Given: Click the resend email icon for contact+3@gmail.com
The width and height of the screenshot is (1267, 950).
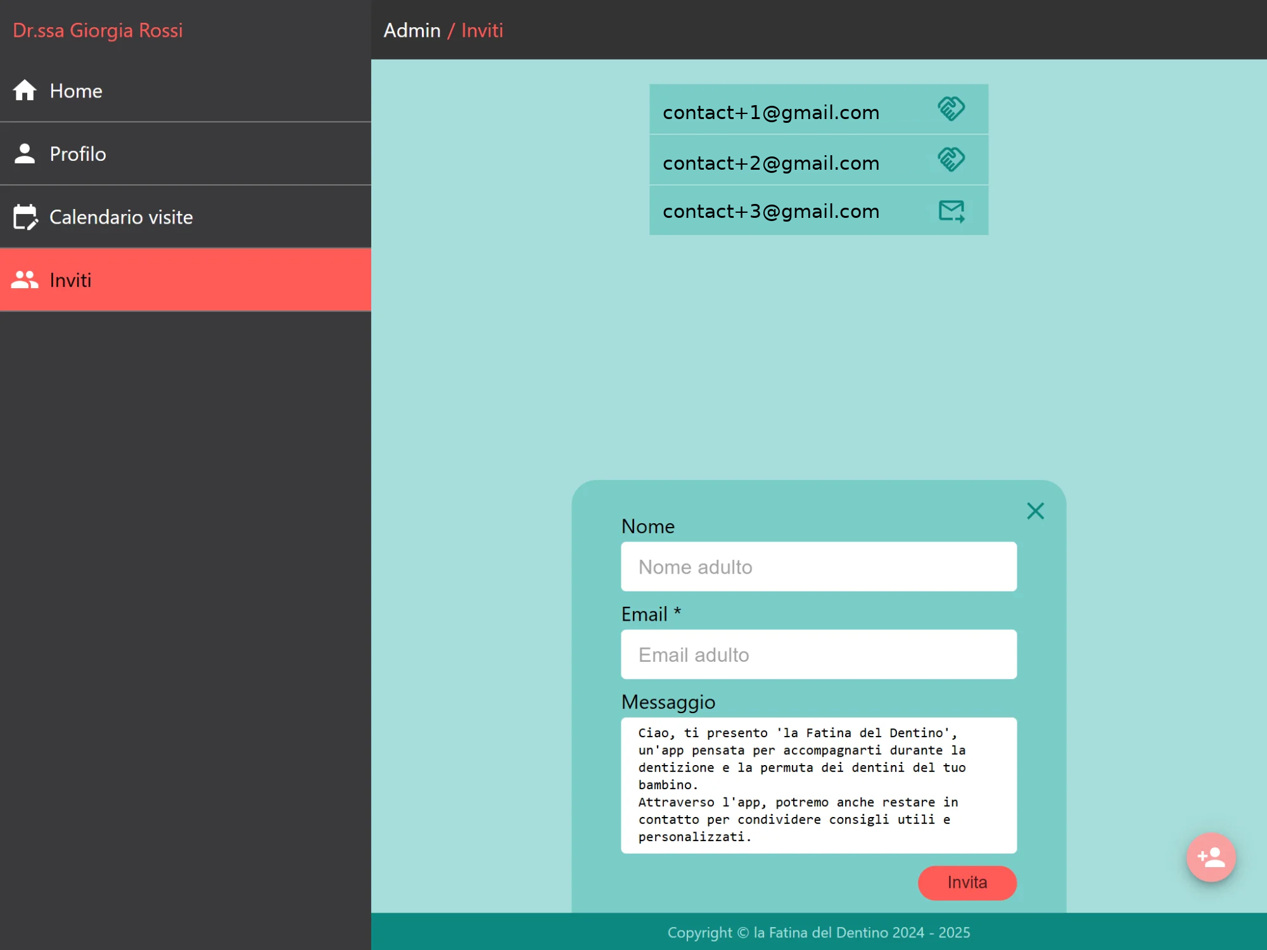Looking at the screenshot, I should click(x=951, y=211).
